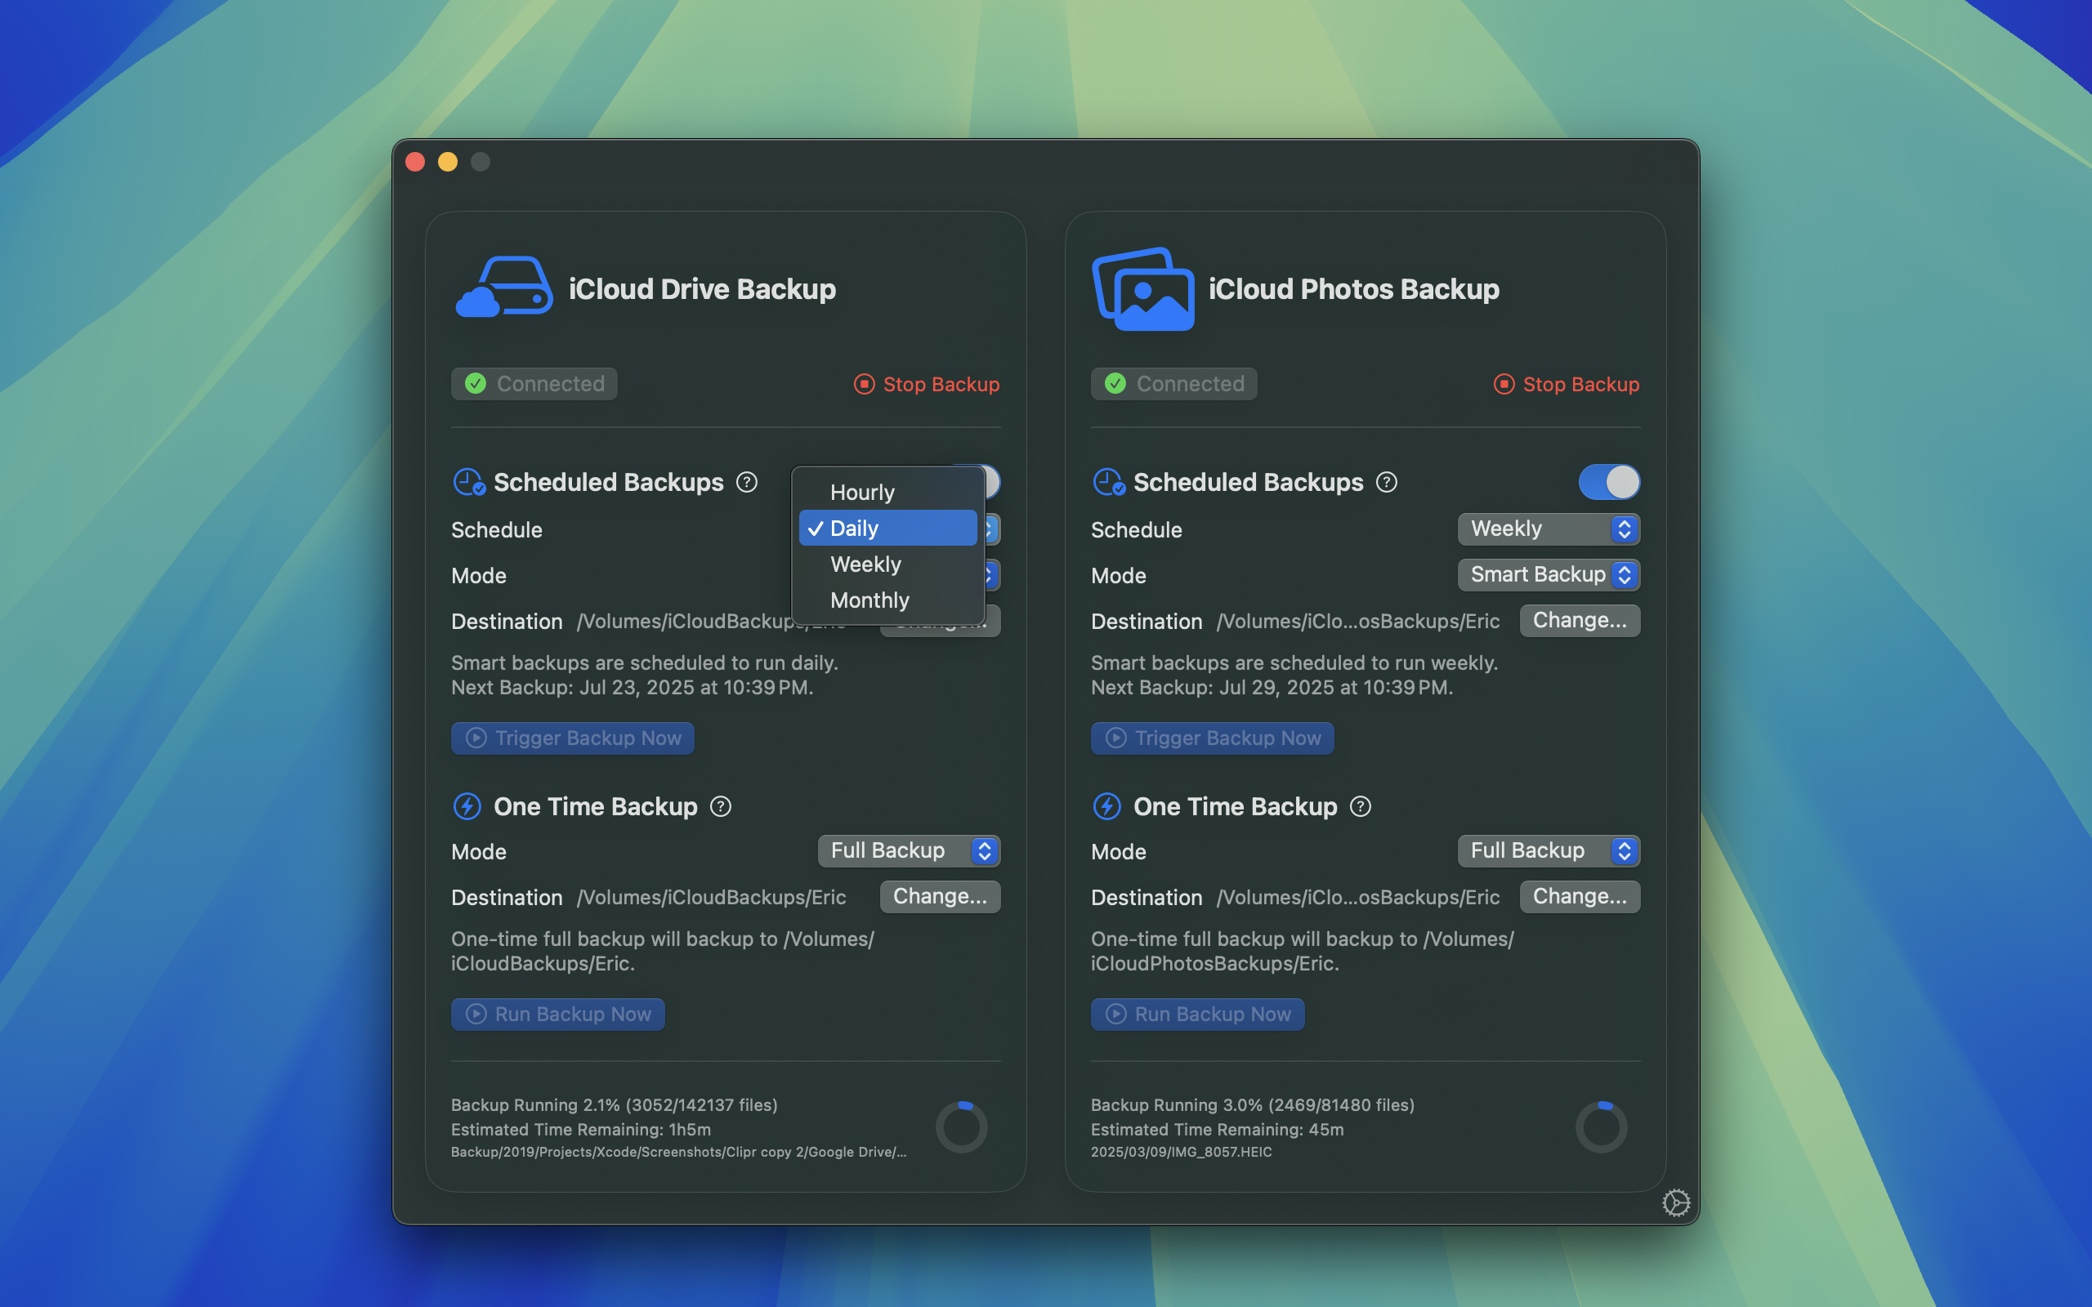
Task: Click the Drive One Time Backup lightning icon
Action: [x=467, y=806]
